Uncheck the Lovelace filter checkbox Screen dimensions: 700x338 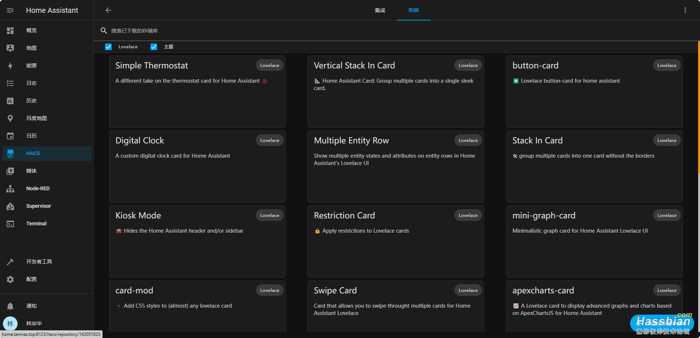[x=108, y=47]
